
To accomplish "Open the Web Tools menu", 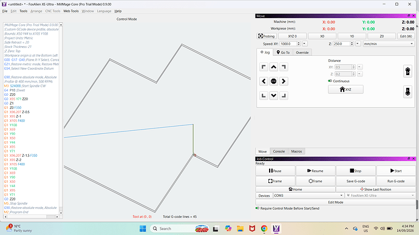I will [x=71, y=11].
